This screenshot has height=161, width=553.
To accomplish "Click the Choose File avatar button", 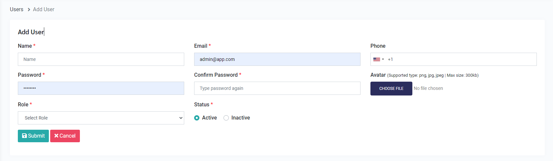I will pos(391,89).
